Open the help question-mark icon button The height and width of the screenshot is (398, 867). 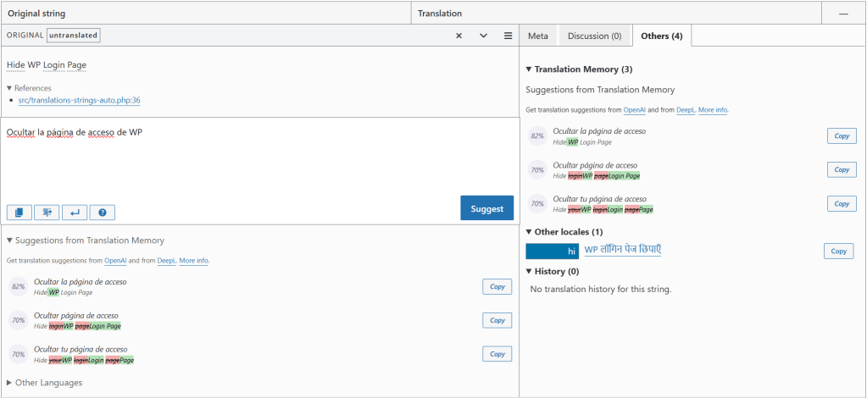(103, 213)
